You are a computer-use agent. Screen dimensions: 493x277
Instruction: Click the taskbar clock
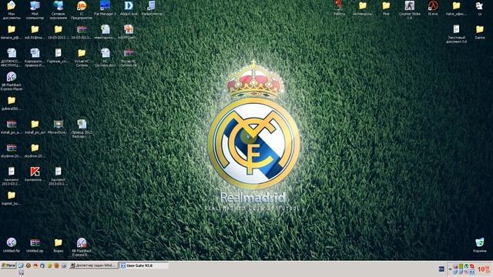[x=485, y=269]
